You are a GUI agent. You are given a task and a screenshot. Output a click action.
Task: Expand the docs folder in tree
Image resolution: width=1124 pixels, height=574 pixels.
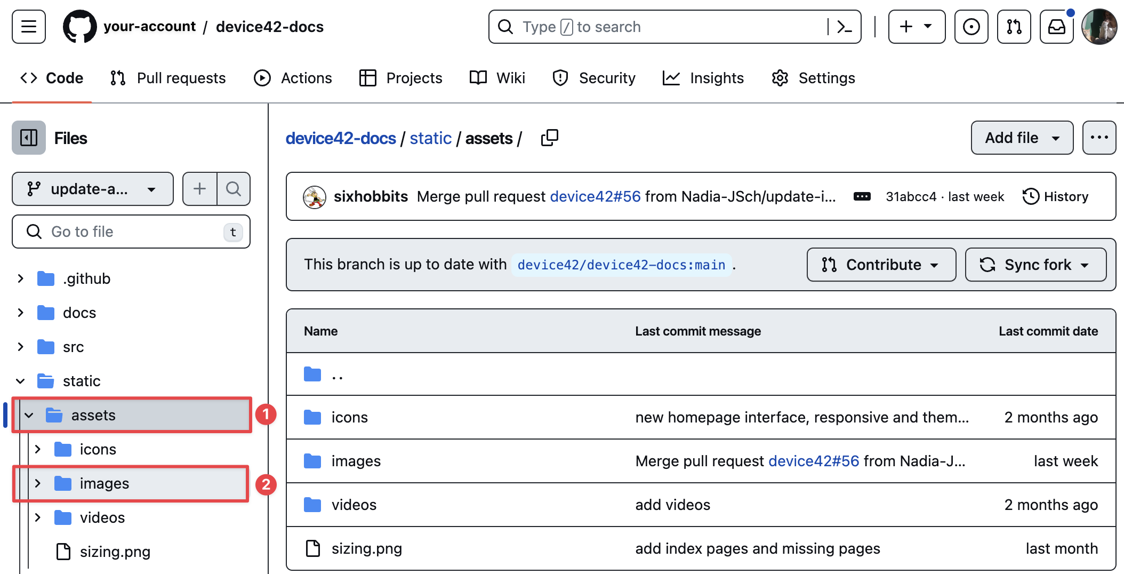coord(21,313)
